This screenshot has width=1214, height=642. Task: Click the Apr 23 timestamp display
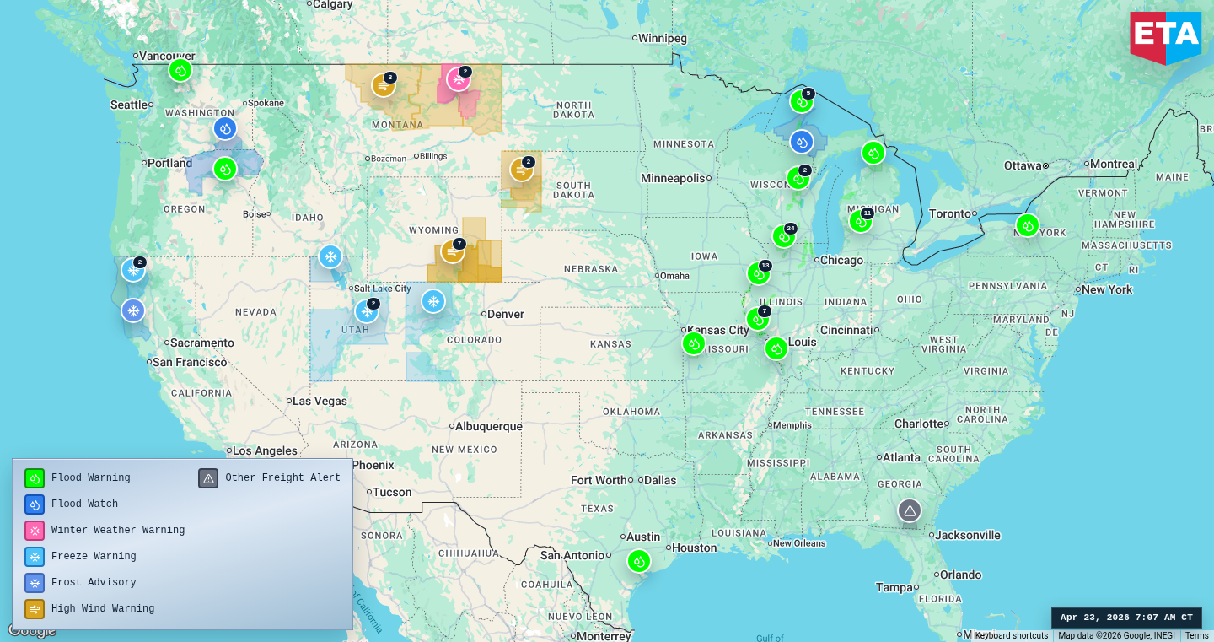(1125, 617)
